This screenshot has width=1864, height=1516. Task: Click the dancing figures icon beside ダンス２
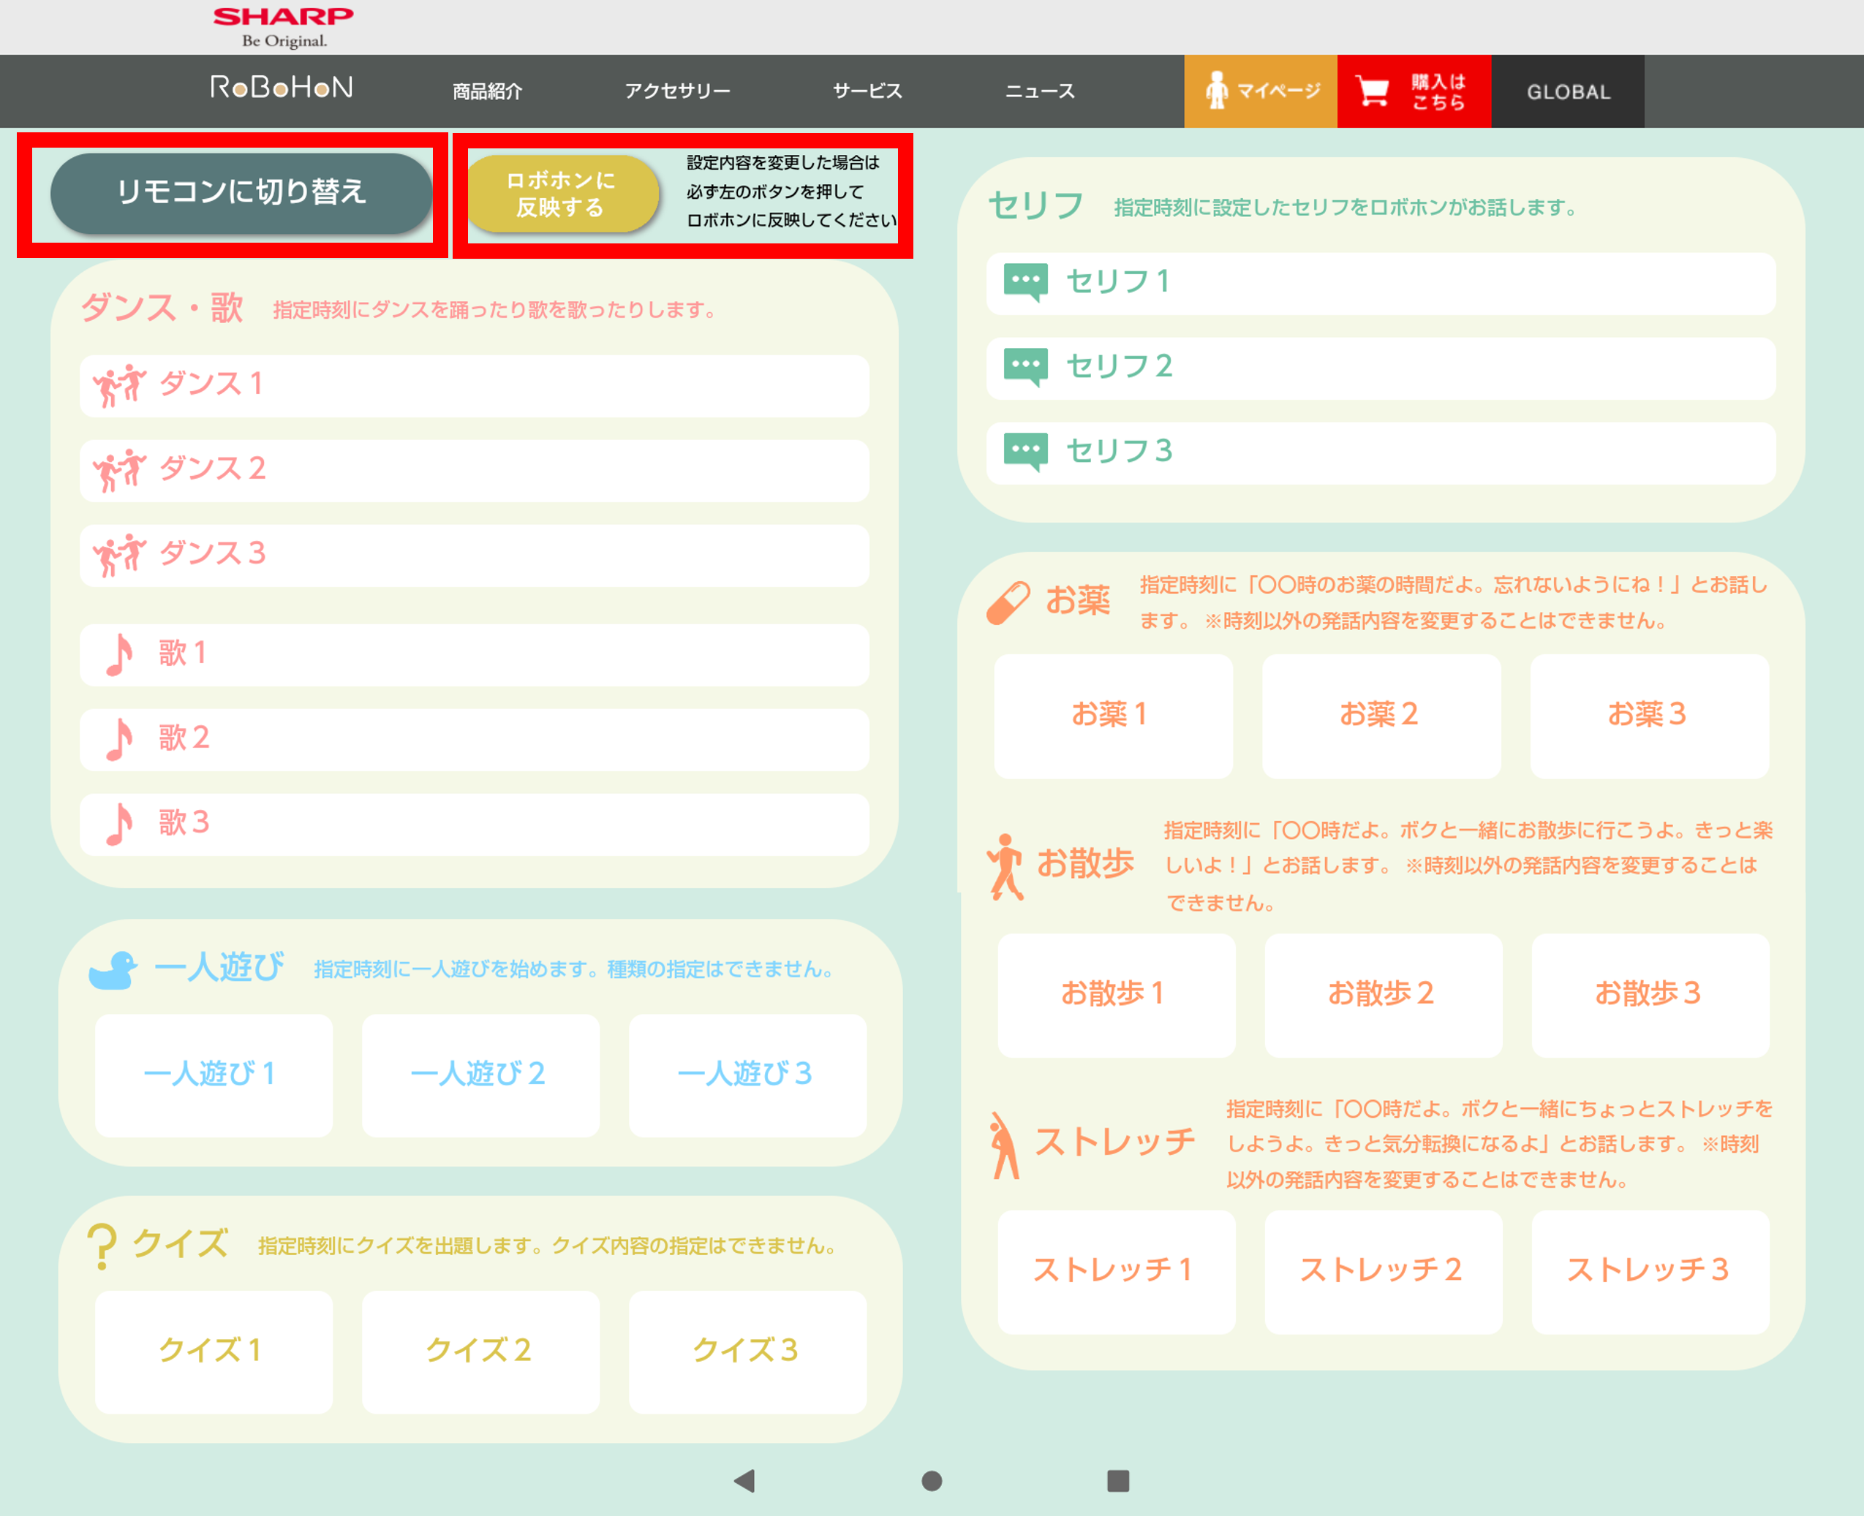(120, 470)
